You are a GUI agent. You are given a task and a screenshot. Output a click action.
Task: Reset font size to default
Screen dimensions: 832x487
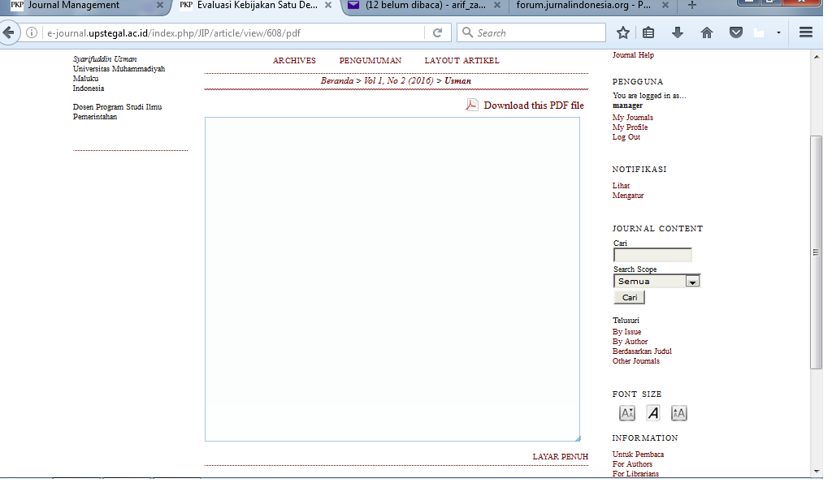tap(653, 413)
